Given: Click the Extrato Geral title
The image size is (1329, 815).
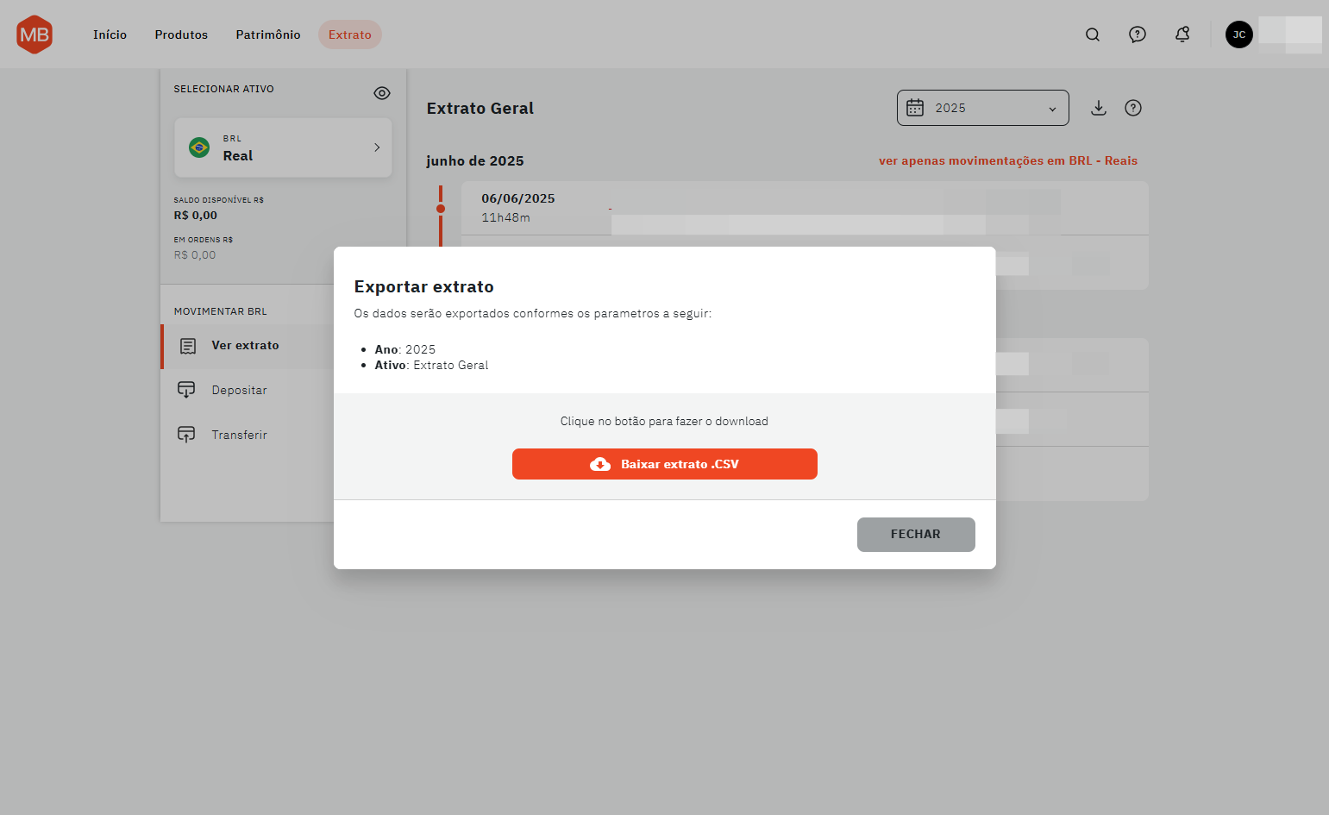Looking at the screenshot, I should 480,109.
